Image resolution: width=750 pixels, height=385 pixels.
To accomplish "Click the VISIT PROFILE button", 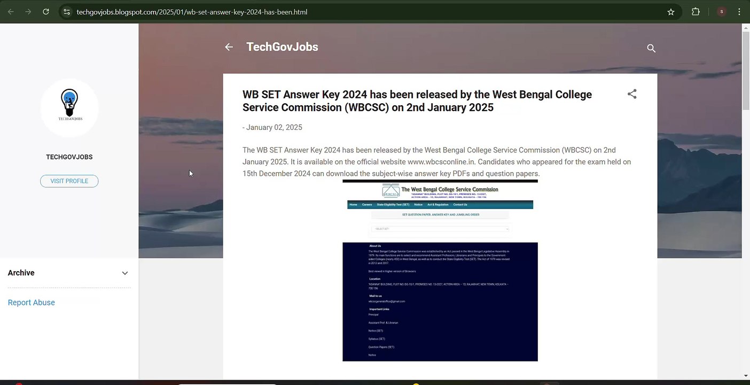I will click(69, 181).
